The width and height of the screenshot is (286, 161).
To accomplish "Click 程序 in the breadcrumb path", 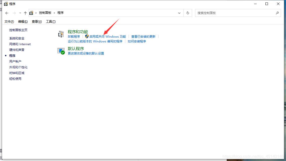I will tap(61, 13).
